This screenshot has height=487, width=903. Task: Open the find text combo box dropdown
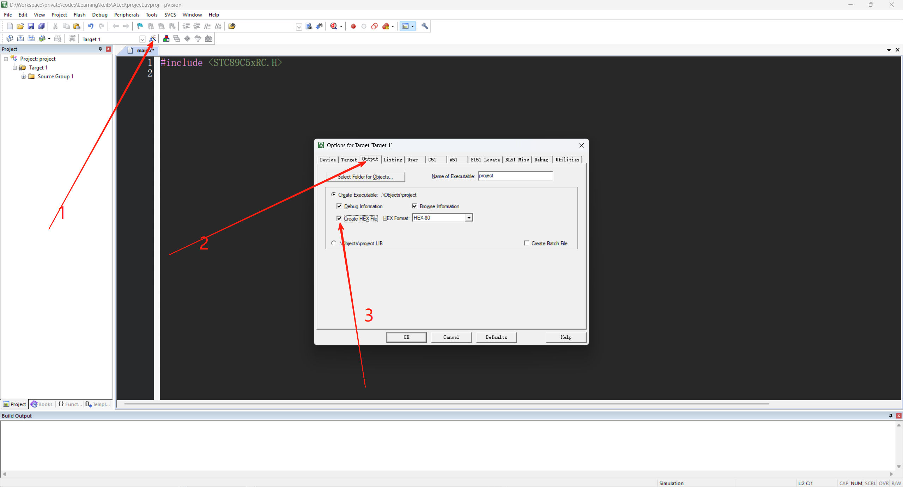[299, 27]
